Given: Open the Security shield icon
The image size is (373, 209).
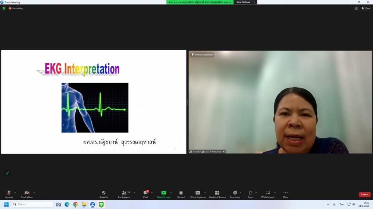Looking at the screenshot, I should point(104,193).
